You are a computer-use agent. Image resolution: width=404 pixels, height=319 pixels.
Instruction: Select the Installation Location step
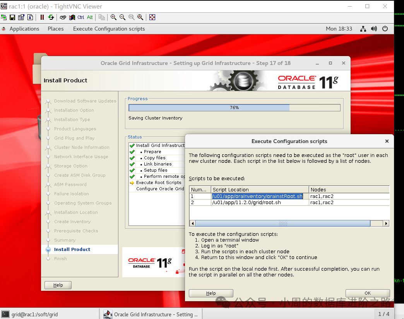coord(76,212)
